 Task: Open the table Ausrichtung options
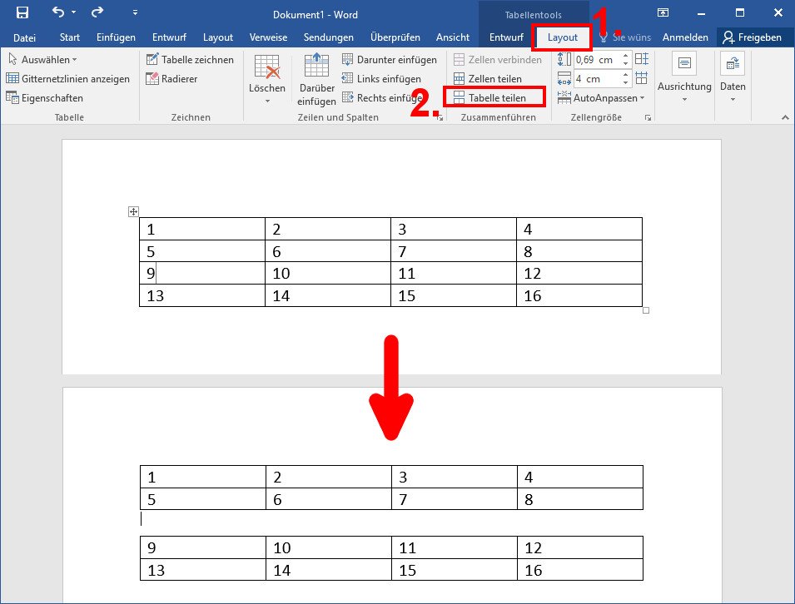click(683, 75)
